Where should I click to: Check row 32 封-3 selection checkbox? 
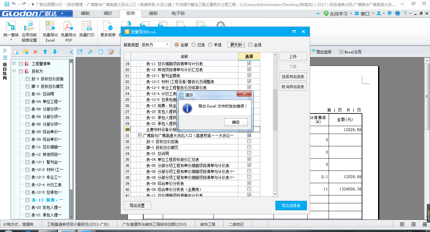coord(249,141)
